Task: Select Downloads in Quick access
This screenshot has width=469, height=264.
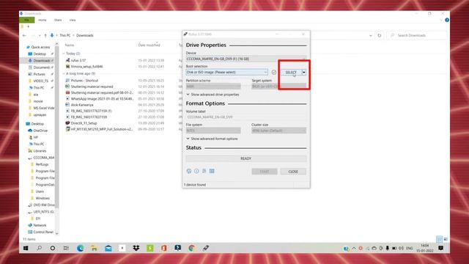Action: (40, 61)
